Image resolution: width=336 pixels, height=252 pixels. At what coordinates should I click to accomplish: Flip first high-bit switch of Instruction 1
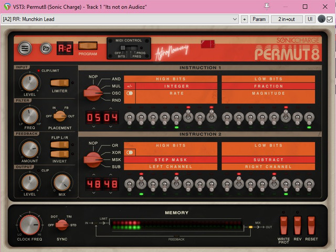click(130, 119)
